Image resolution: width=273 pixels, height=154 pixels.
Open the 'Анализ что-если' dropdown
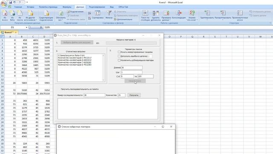click(x=192, y=15)
